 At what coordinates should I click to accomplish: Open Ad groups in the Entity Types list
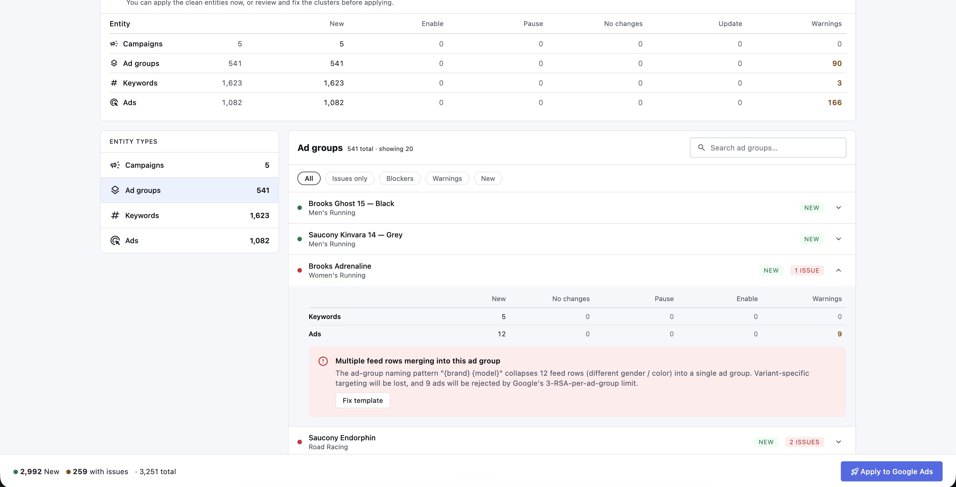tap(189, 190)
